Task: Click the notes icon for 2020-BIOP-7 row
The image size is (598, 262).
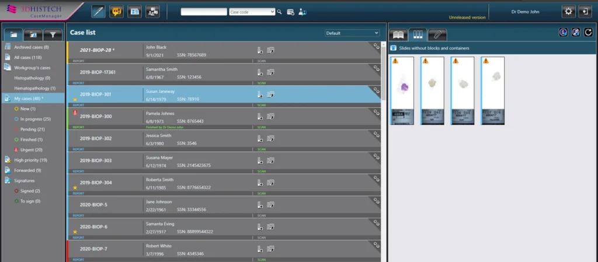Action: (271, 249)
